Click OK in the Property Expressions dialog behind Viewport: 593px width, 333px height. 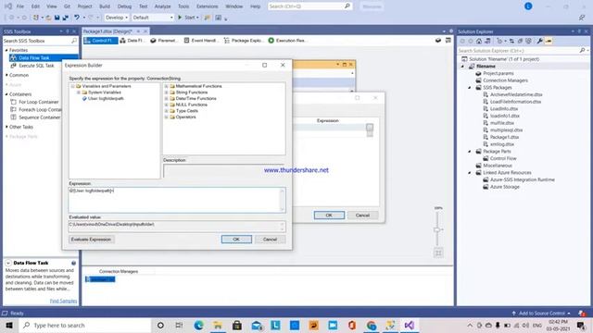click(x=329, y=216)
